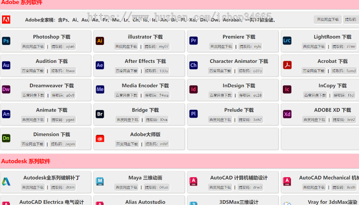Click the Creative Cloud icon for Adobe大师版
Image resolution: width=359 pixels, height=205 pixels.
click(x=100, y=139)
